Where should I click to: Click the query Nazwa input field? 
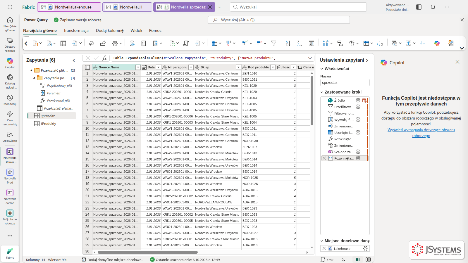pyautogui.click(x=345, y=83)
